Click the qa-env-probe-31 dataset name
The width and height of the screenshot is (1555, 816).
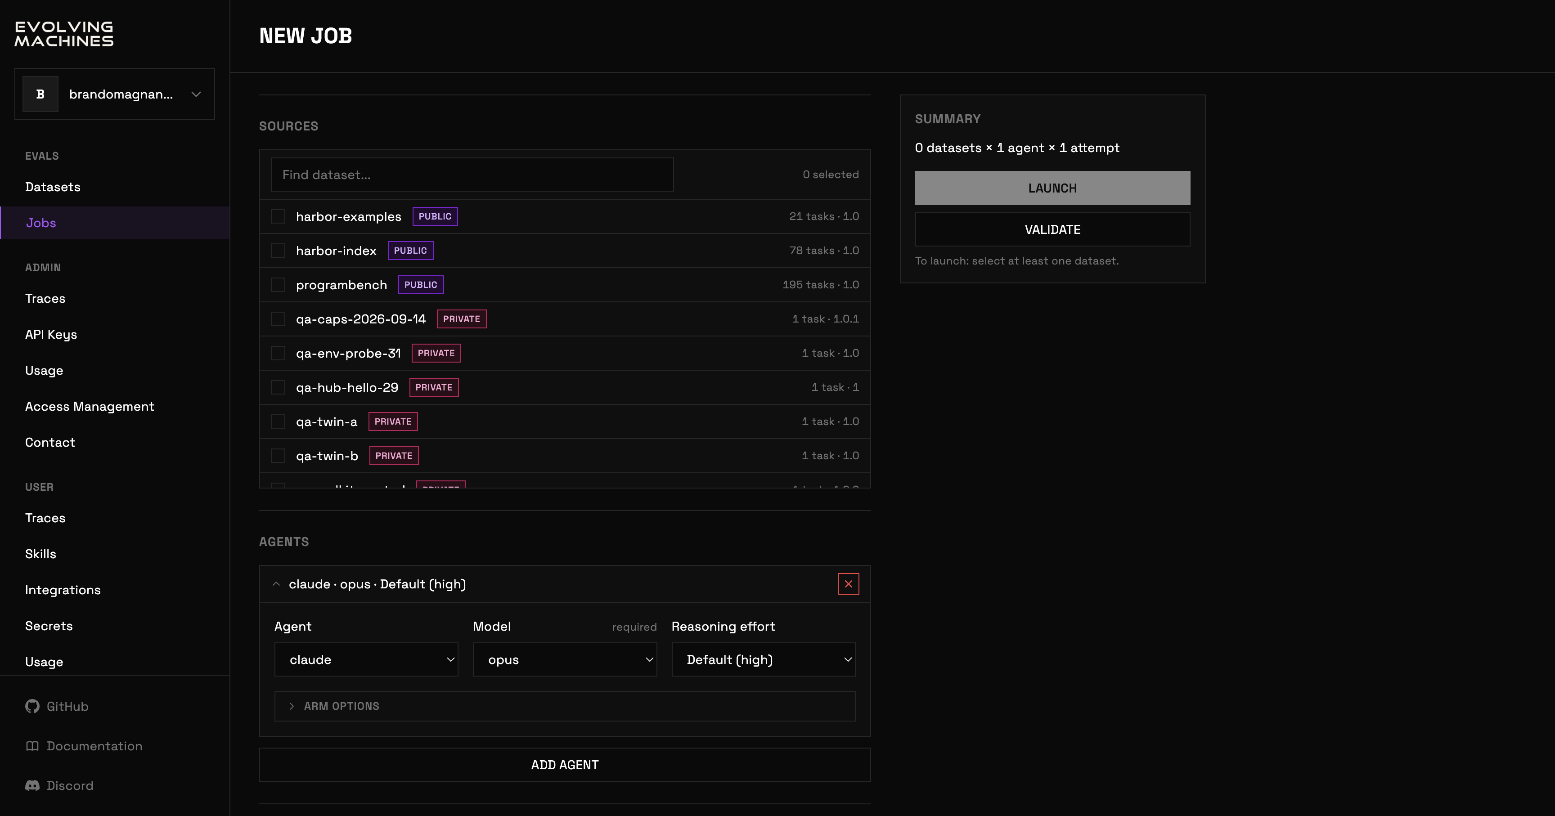pyautogui.click(x=348, y=353)
